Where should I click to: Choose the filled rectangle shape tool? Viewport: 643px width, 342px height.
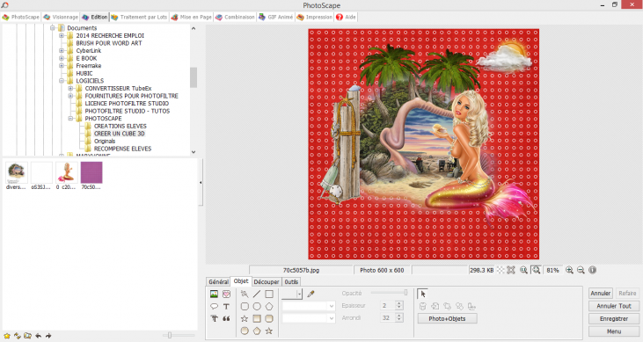(x=257, y=318)
